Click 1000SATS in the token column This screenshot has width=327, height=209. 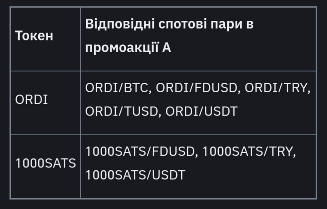coord(45,163)
